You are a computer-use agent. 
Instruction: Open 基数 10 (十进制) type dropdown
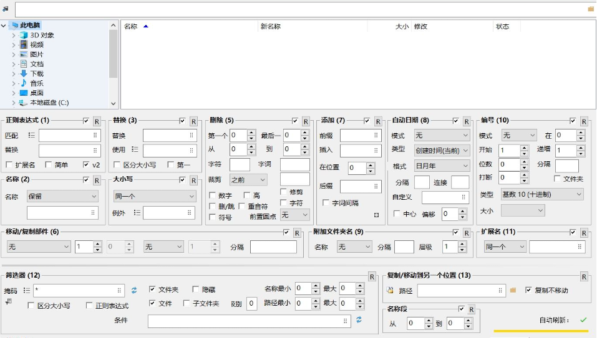coord(542,194)
